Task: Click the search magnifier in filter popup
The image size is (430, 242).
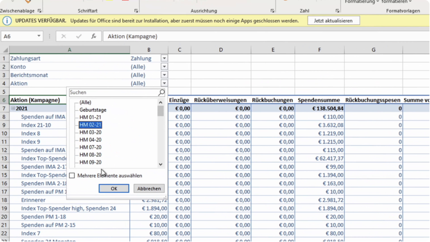Action: [162, 93]
